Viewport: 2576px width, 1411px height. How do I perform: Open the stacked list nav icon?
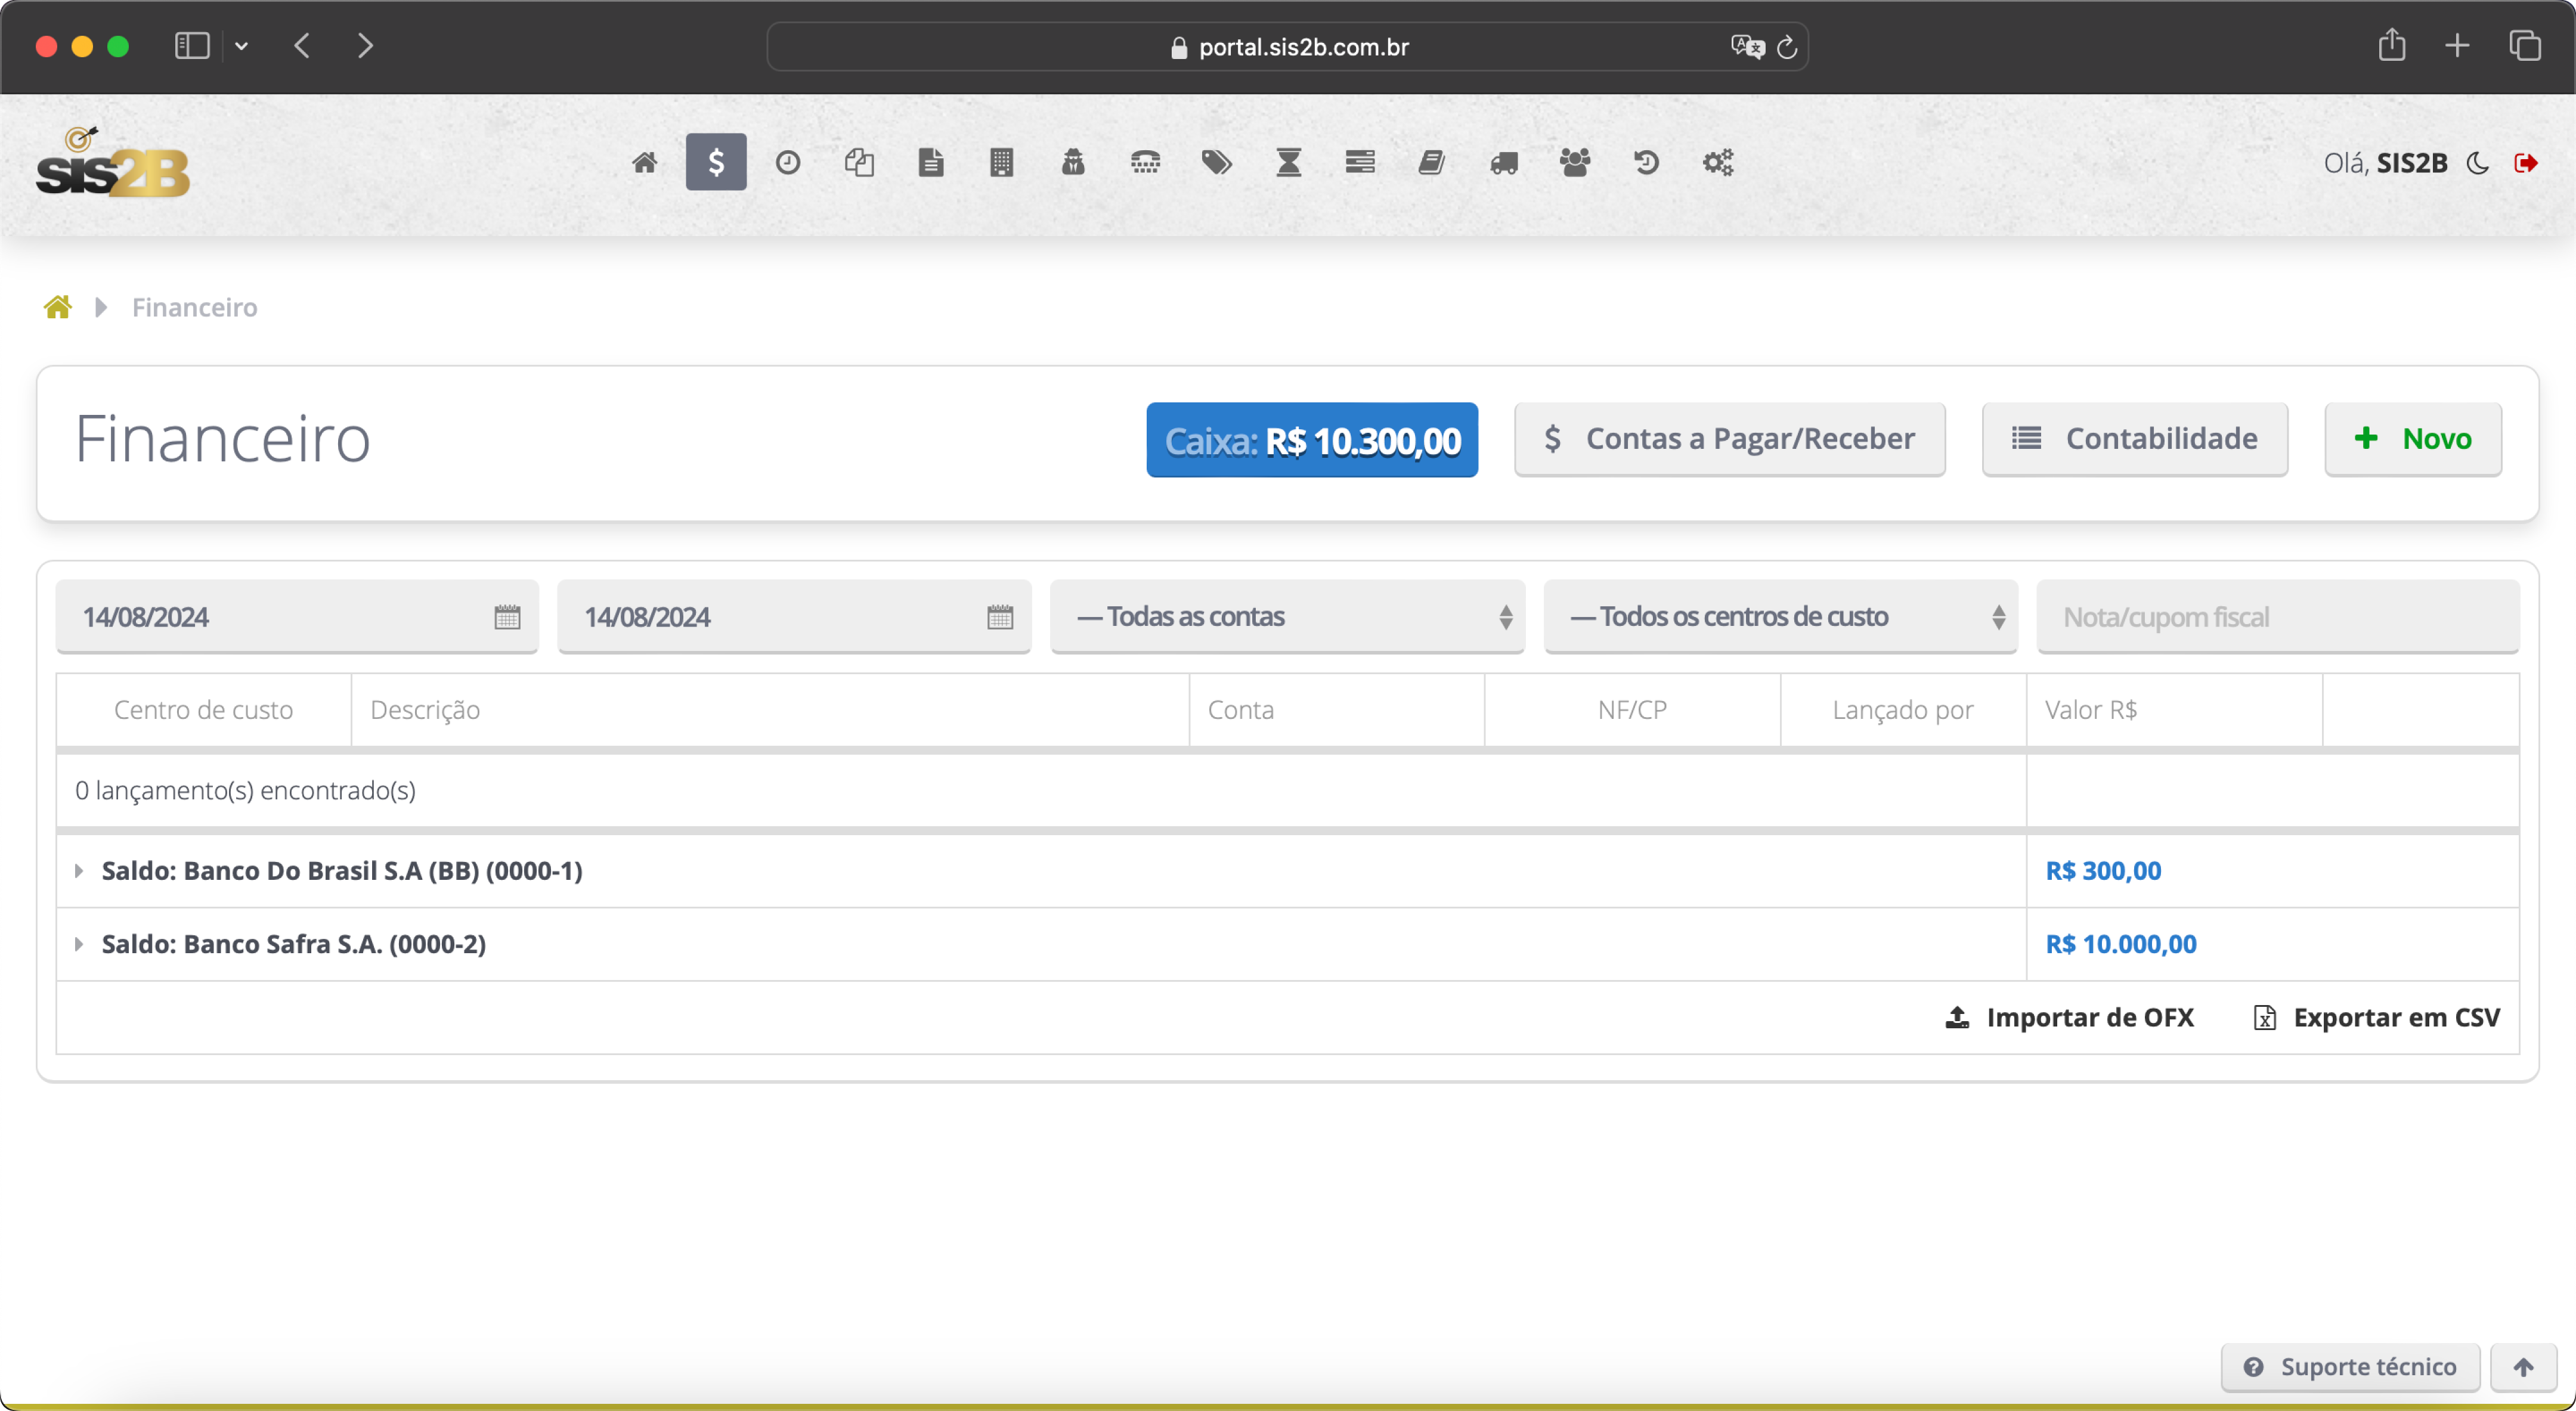[x=1360, y=162]
